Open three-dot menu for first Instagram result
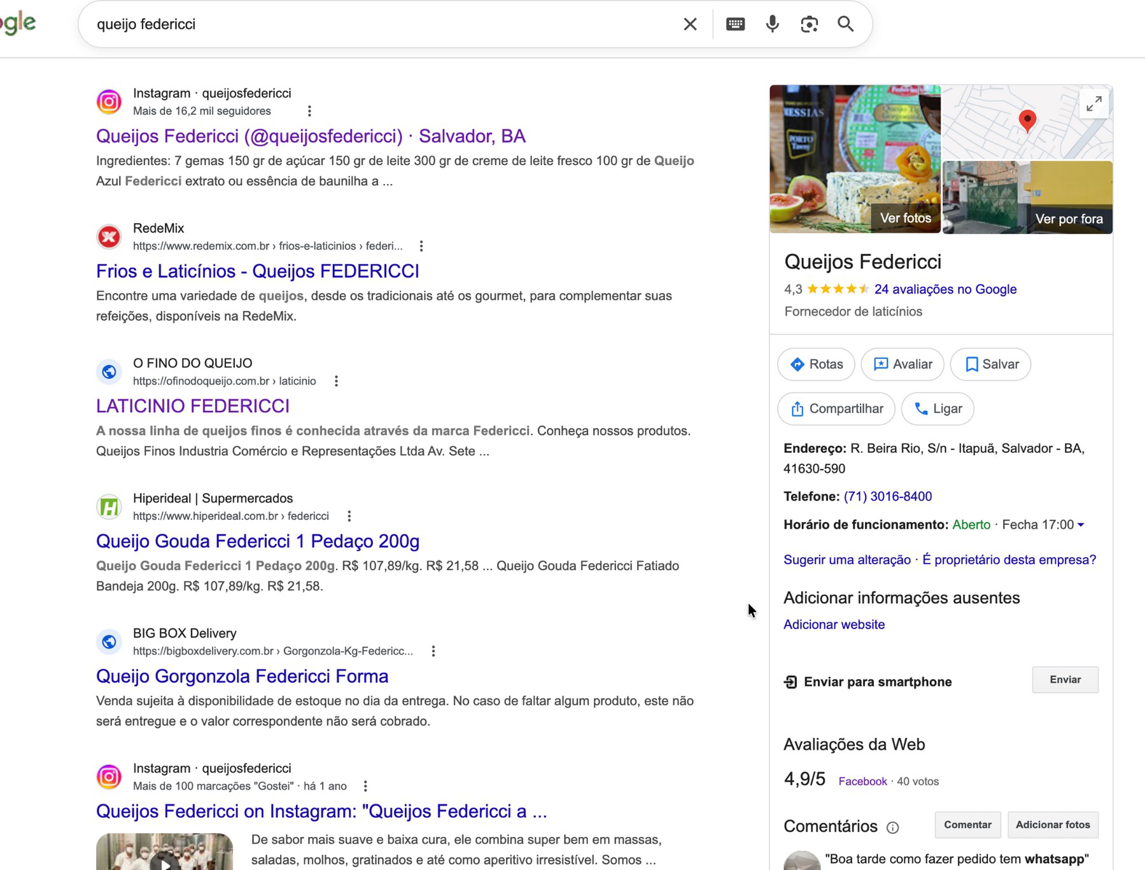The height and width of the screenshot is (870, 1145). tap(309, 111)
